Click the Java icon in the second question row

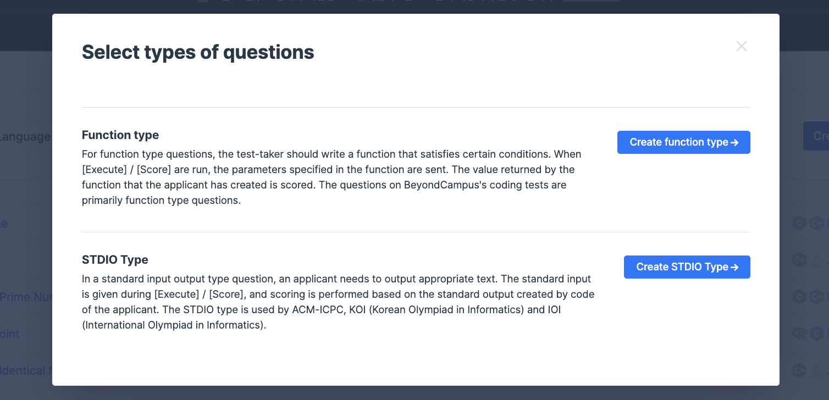pos(817,259)
